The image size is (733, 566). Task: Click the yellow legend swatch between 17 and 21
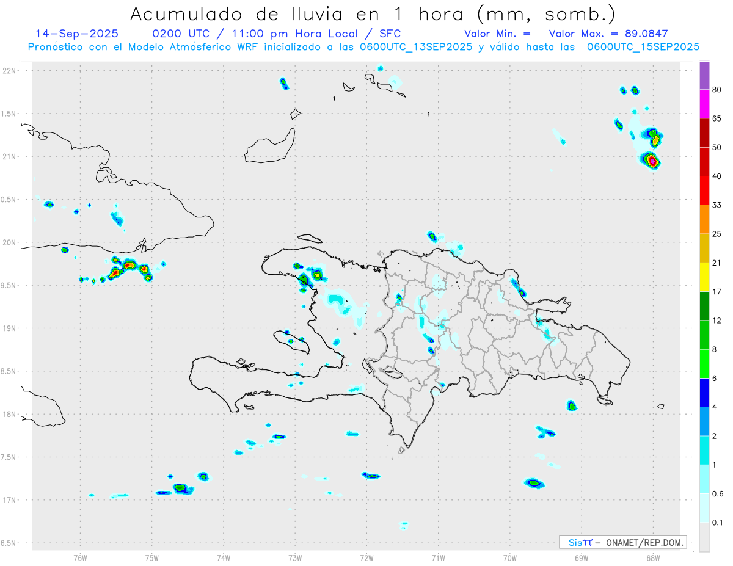[x=704, y=277]
